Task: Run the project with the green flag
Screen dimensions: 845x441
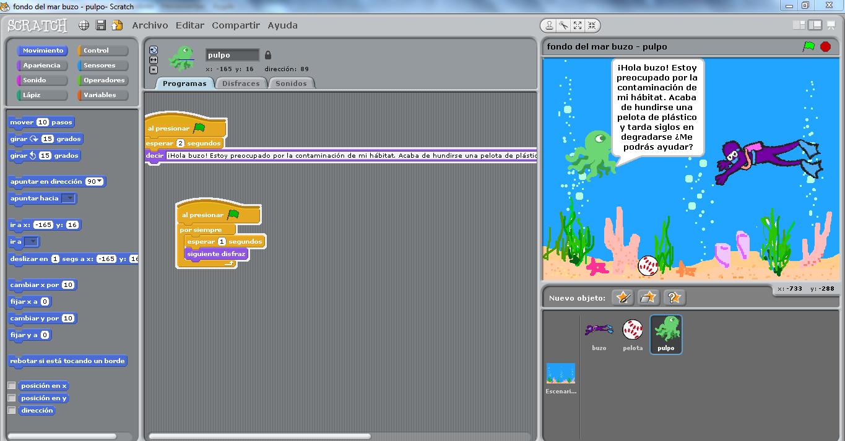Action: pyautogui.click(x=810, y=46)
